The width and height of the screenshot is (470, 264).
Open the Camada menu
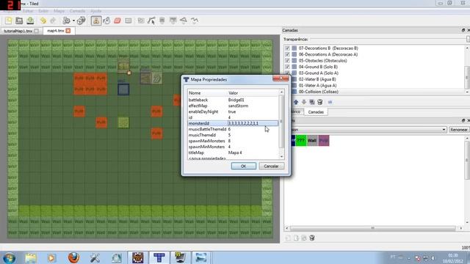(77, 11)
